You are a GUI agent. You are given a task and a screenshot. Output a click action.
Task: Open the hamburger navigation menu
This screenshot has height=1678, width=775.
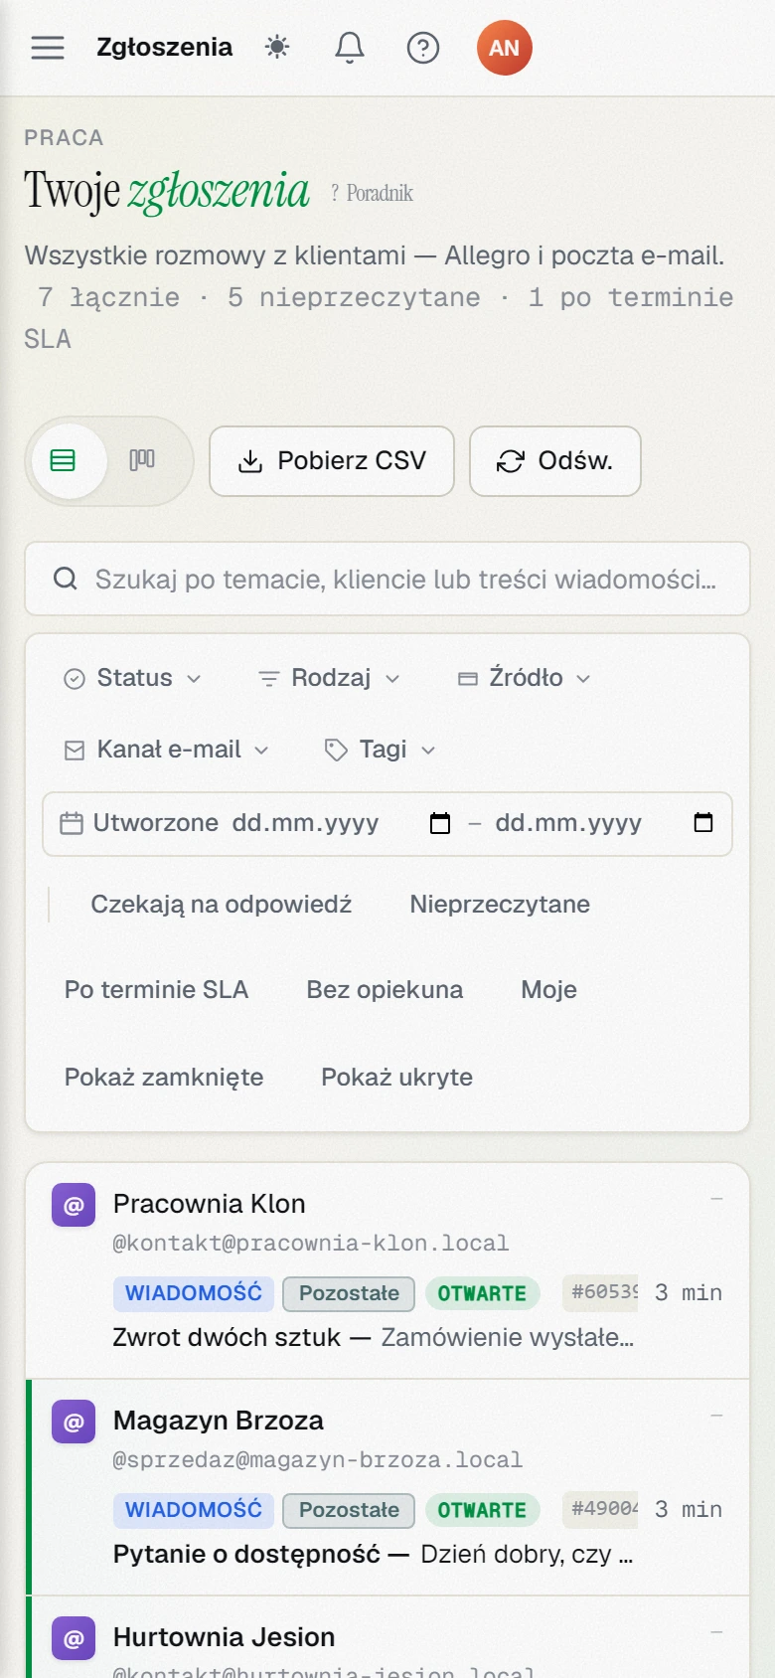click(48, 48)
